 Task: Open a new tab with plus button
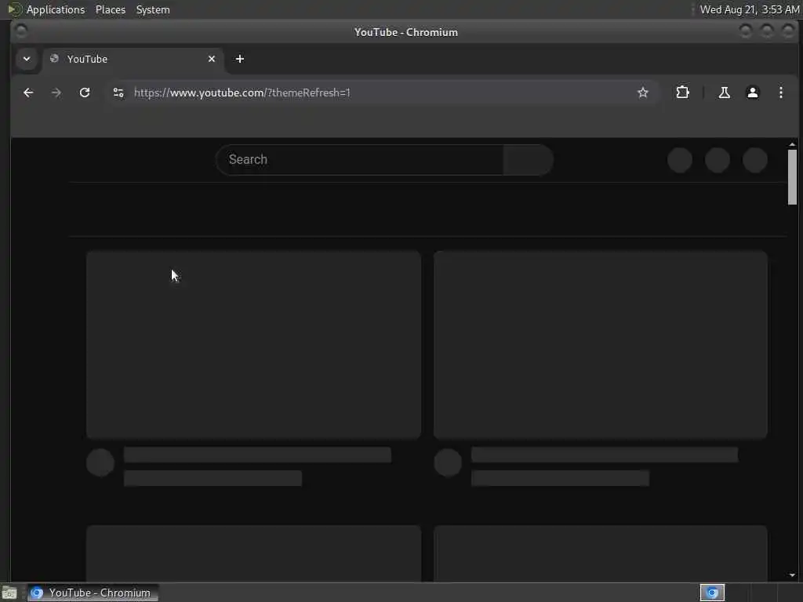pyautogui.click(x=240, y=59)
